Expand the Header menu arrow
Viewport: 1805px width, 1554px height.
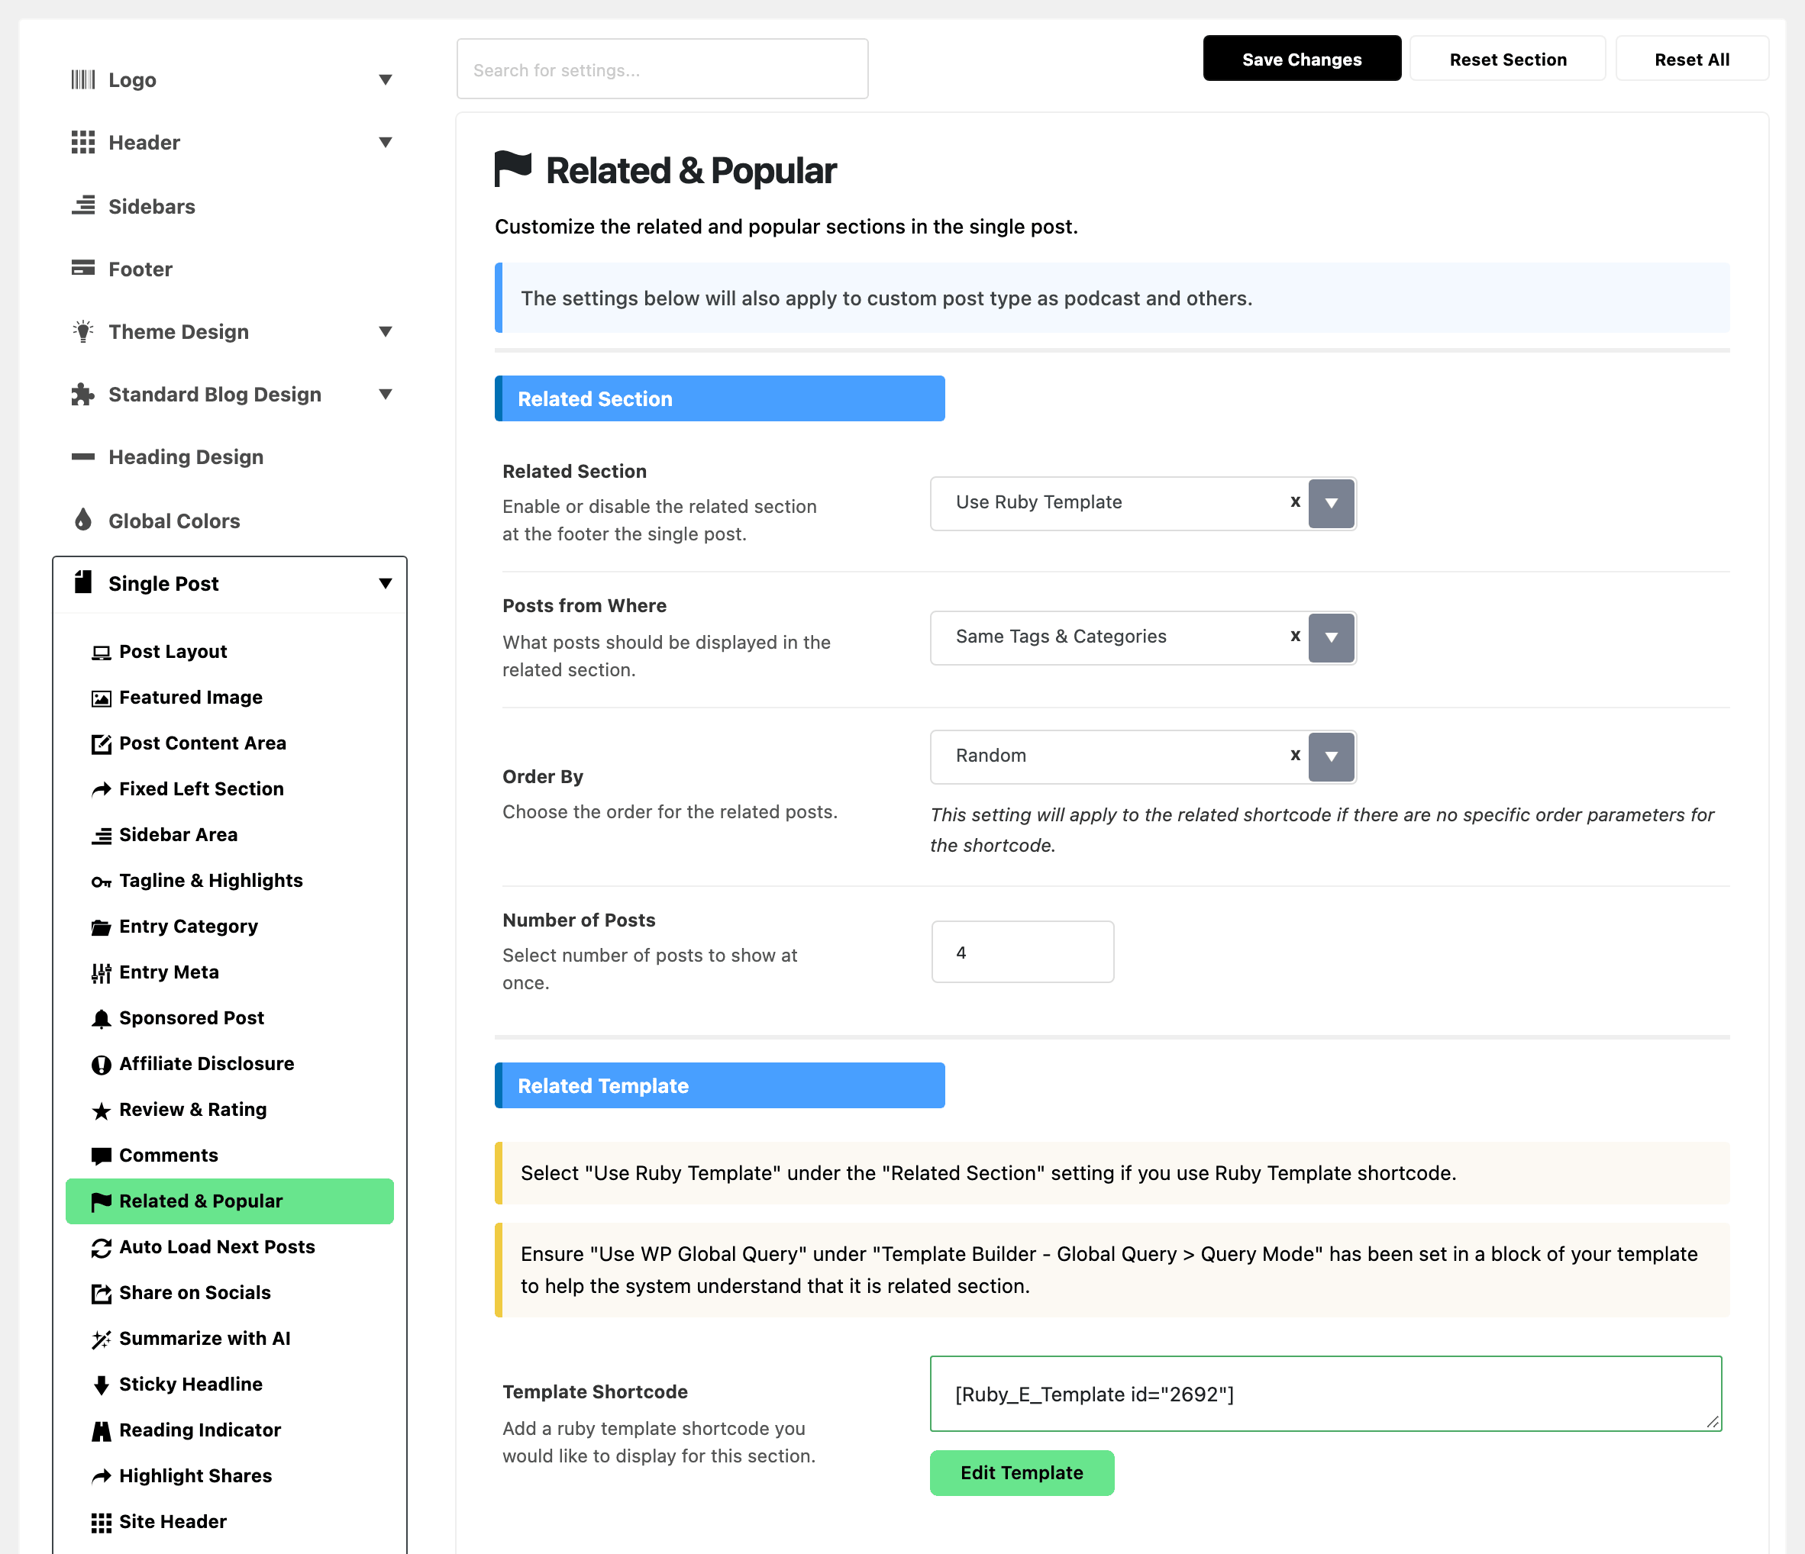point(385,142)
